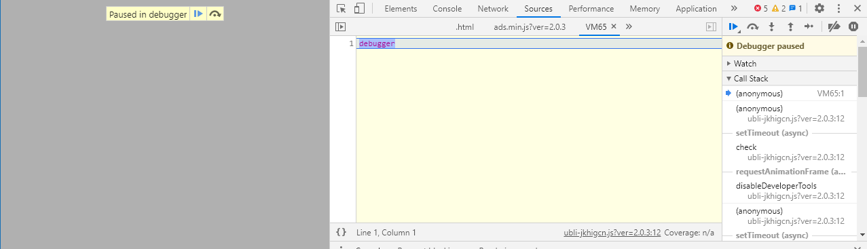Image resolution: width=867 pixels, height=249 pixels.
Task: Resume script execution in debugger toolbar
Action: click(734, 27)
